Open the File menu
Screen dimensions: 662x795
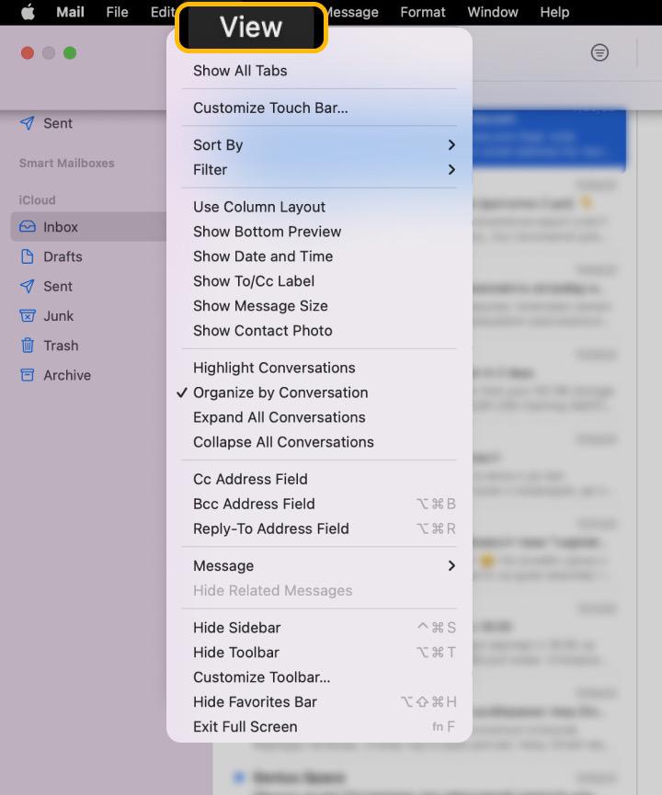(x=117, y=12)
